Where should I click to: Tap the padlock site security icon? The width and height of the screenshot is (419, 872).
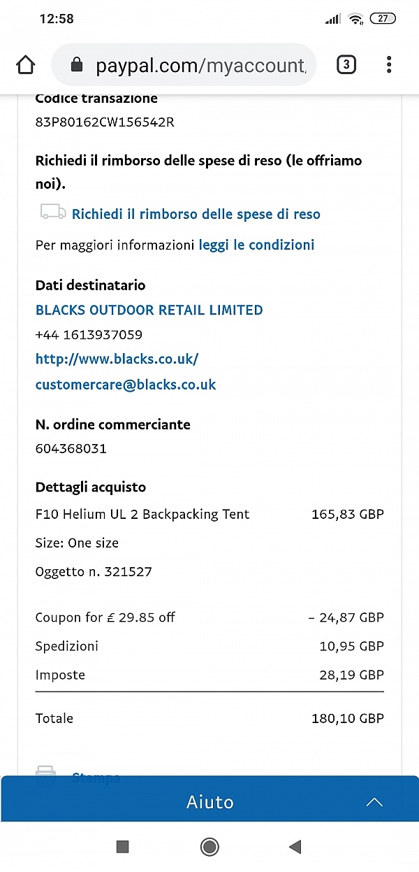tap(77, 65)
